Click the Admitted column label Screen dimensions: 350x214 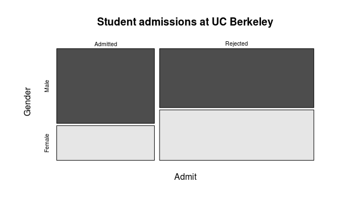tap(106, 44)
